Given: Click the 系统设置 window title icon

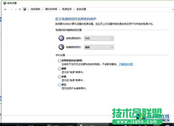Looking at the screenshot, I should coord(5,3).
